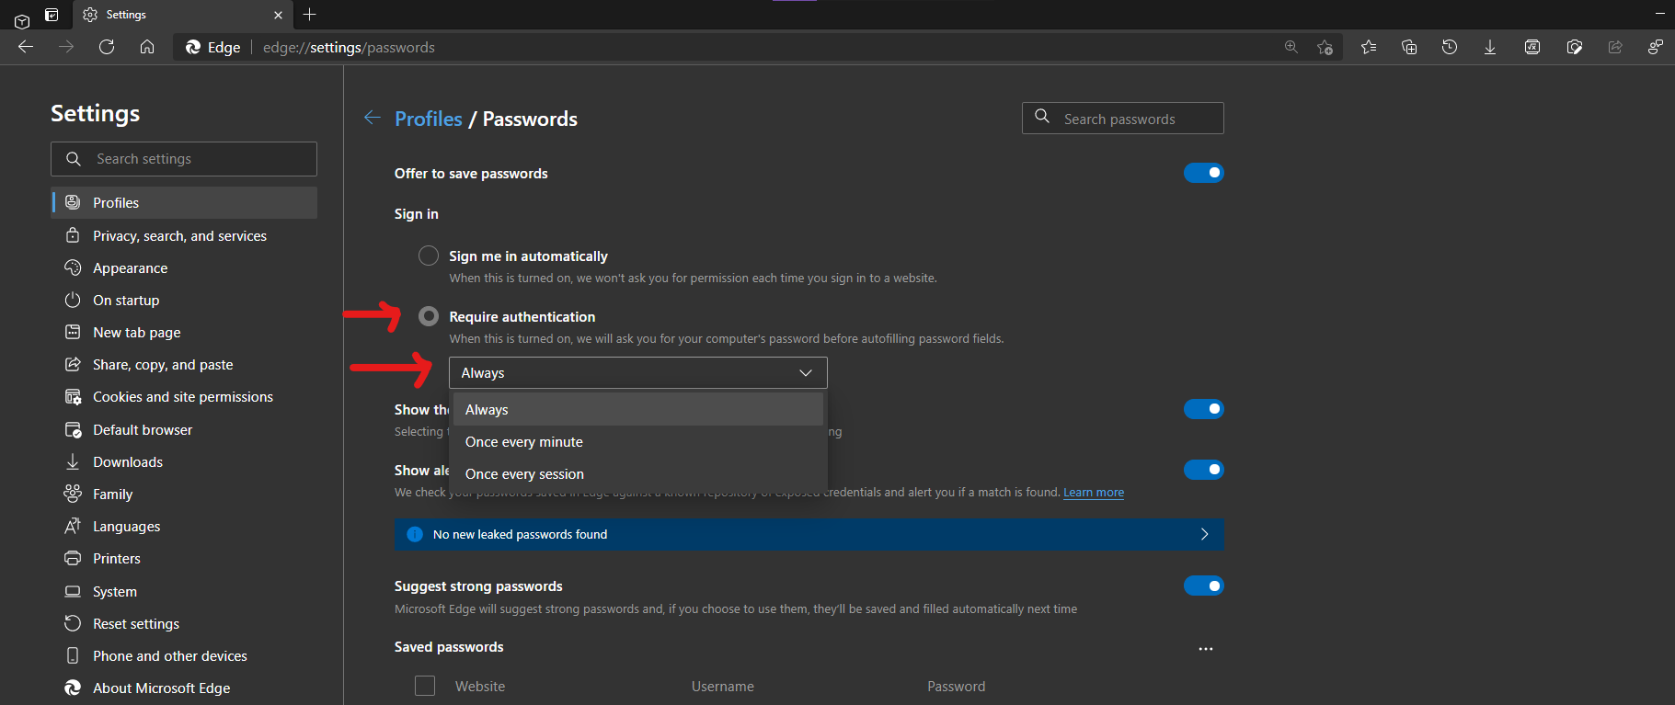The height and width of the screenshot is (705, 1675).
Task: Add this page to favorites star icon
Action: (1325, 47)
